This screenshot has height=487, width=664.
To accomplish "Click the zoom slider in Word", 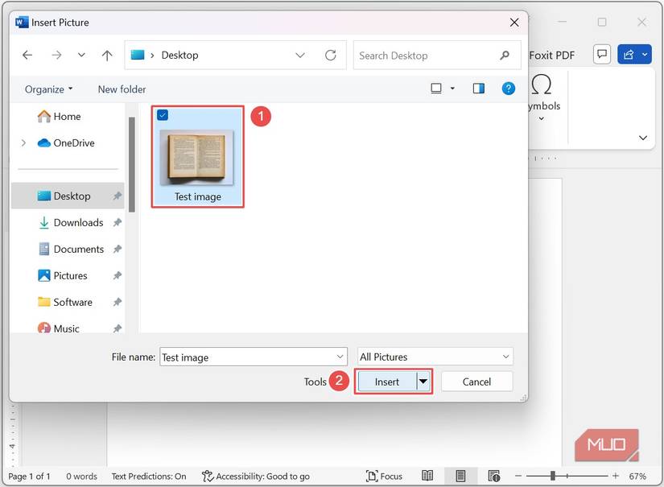I will 567,476.
